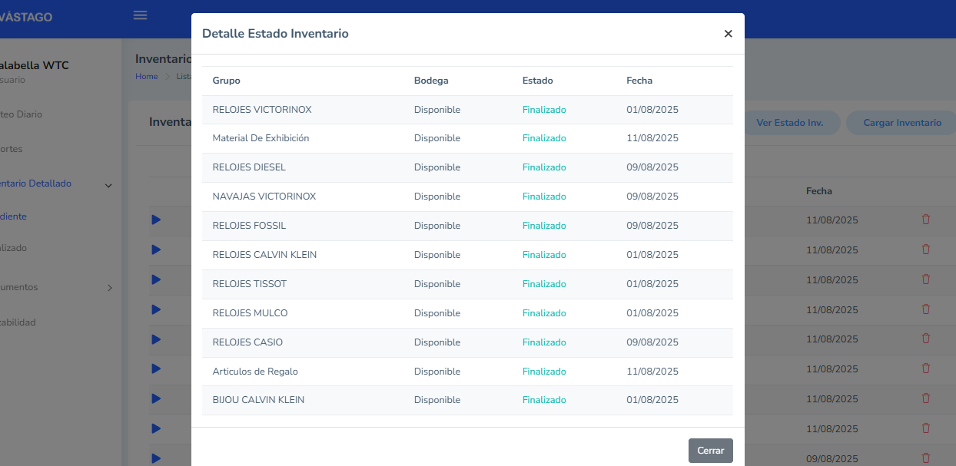The image size is (956, 466).
Task: Expand the first inventory row with blue arrow
Action: click(156, 220)
